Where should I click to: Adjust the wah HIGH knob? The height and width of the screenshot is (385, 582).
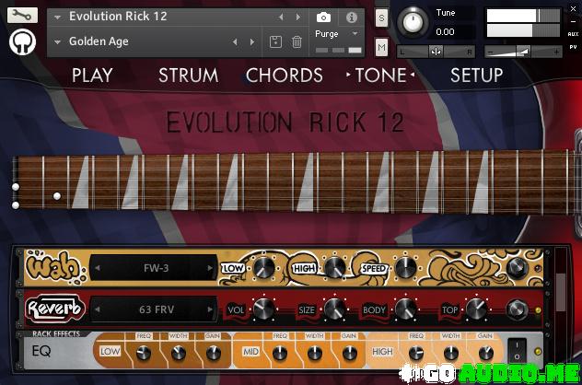334,268
